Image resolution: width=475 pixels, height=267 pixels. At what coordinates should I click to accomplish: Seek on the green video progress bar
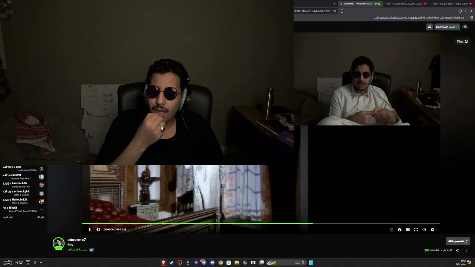261,224
